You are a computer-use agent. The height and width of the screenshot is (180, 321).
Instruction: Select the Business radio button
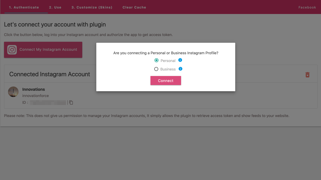click(156, 69)
